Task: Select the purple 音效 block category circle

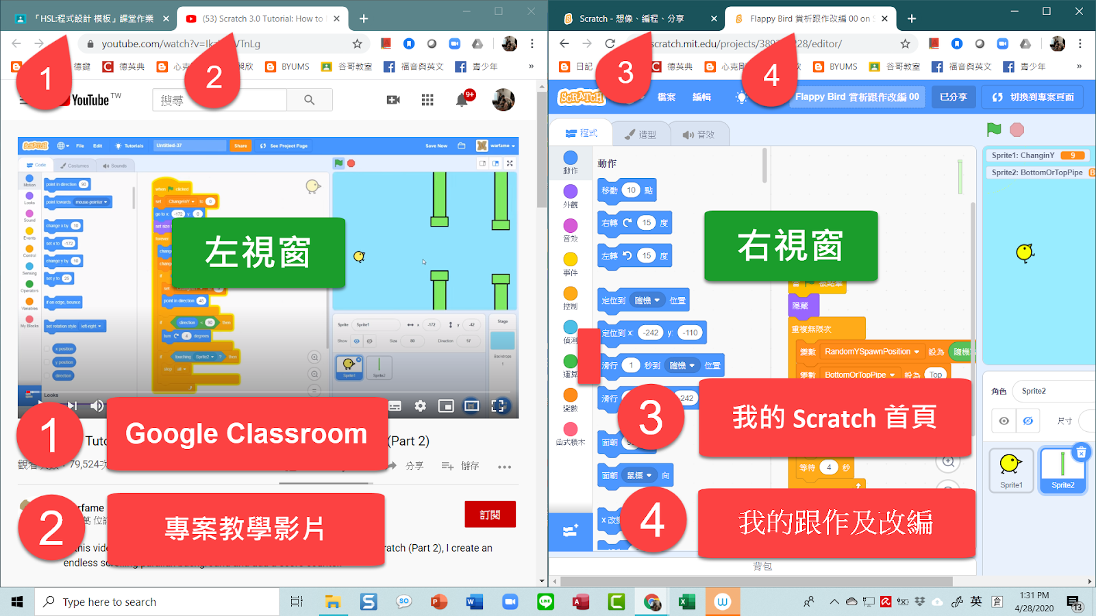Action: [x=571, y=225]
